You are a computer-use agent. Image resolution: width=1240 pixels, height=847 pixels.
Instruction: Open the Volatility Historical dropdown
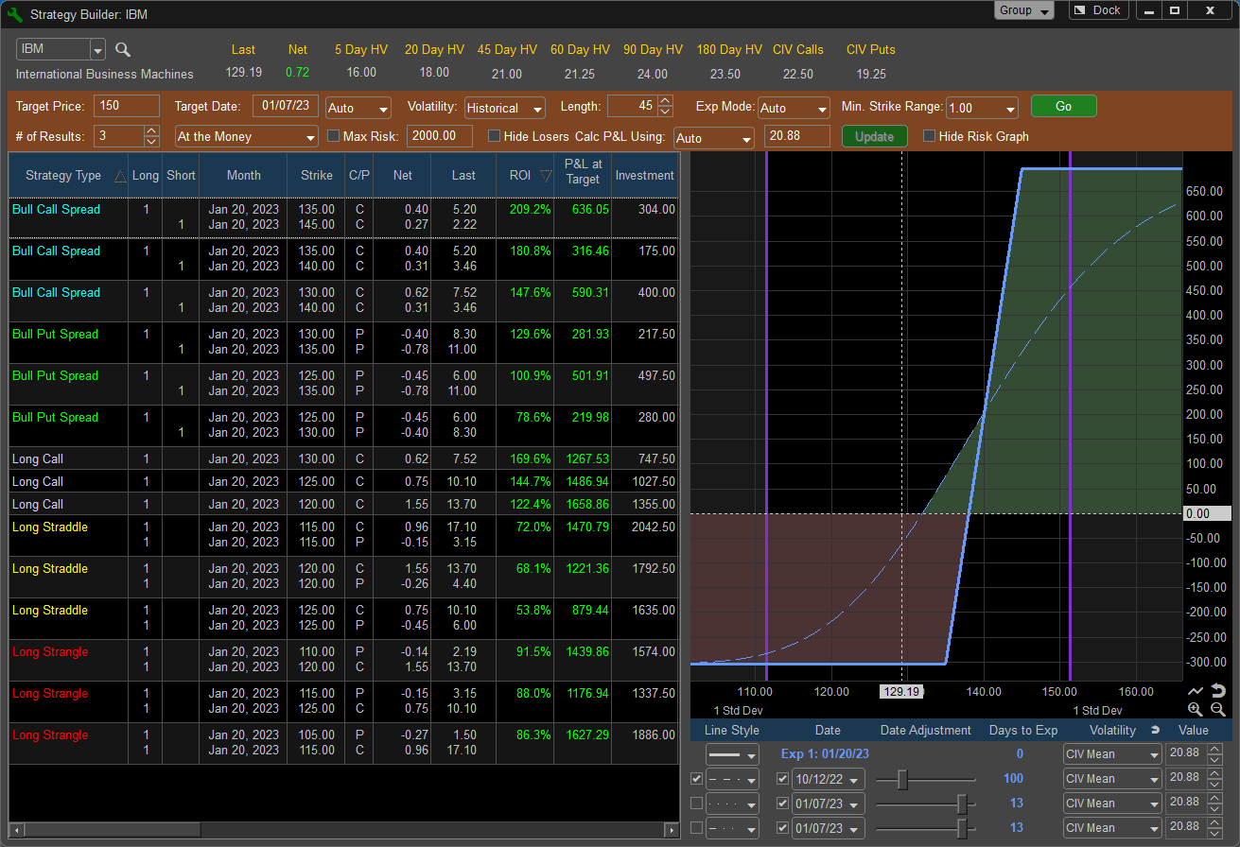click(x=504, y=108)
